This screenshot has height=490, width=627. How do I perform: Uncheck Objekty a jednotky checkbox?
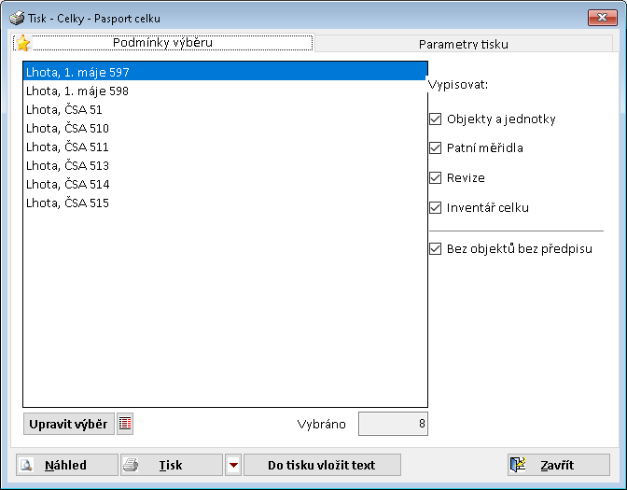click(x=435, y=119)
